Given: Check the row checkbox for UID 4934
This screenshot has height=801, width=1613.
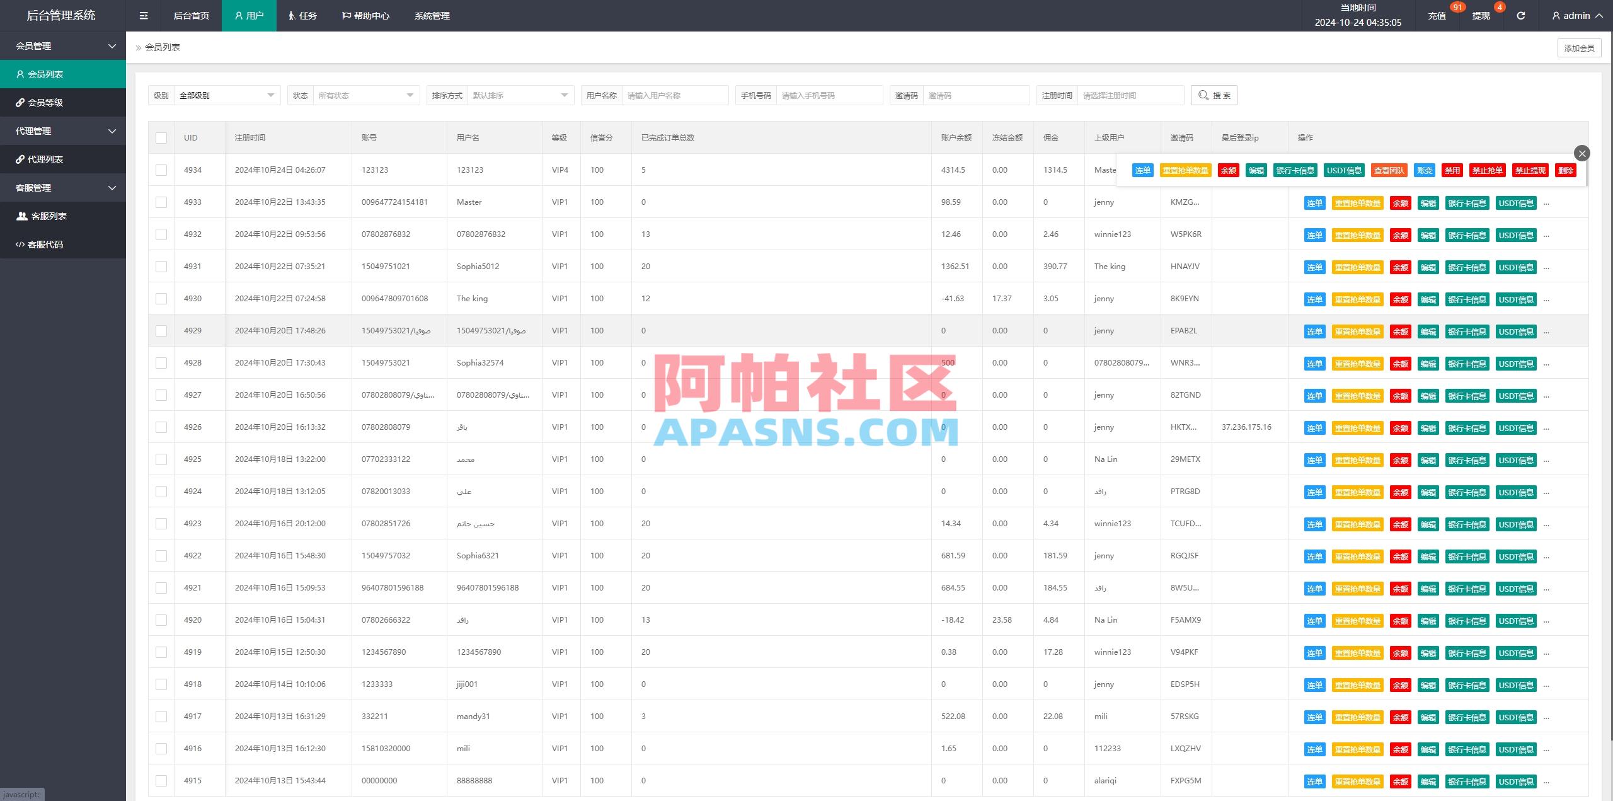Looking at the screenshot, I should [x=161, y=170].
